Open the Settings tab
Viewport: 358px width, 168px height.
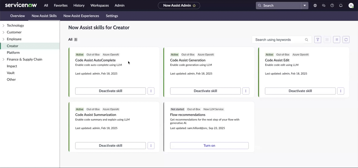112,16
